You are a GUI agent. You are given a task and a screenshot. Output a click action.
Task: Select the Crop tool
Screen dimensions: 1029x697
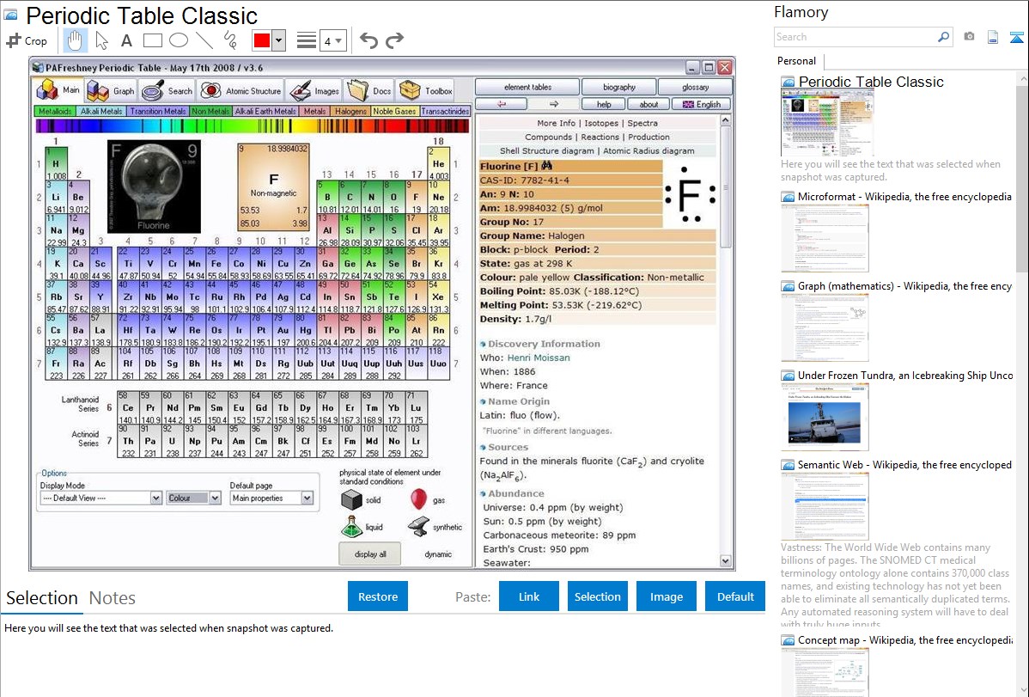(27, 40)
